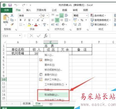
Task: Click the wrap text icon
Action: click(66, 15)
